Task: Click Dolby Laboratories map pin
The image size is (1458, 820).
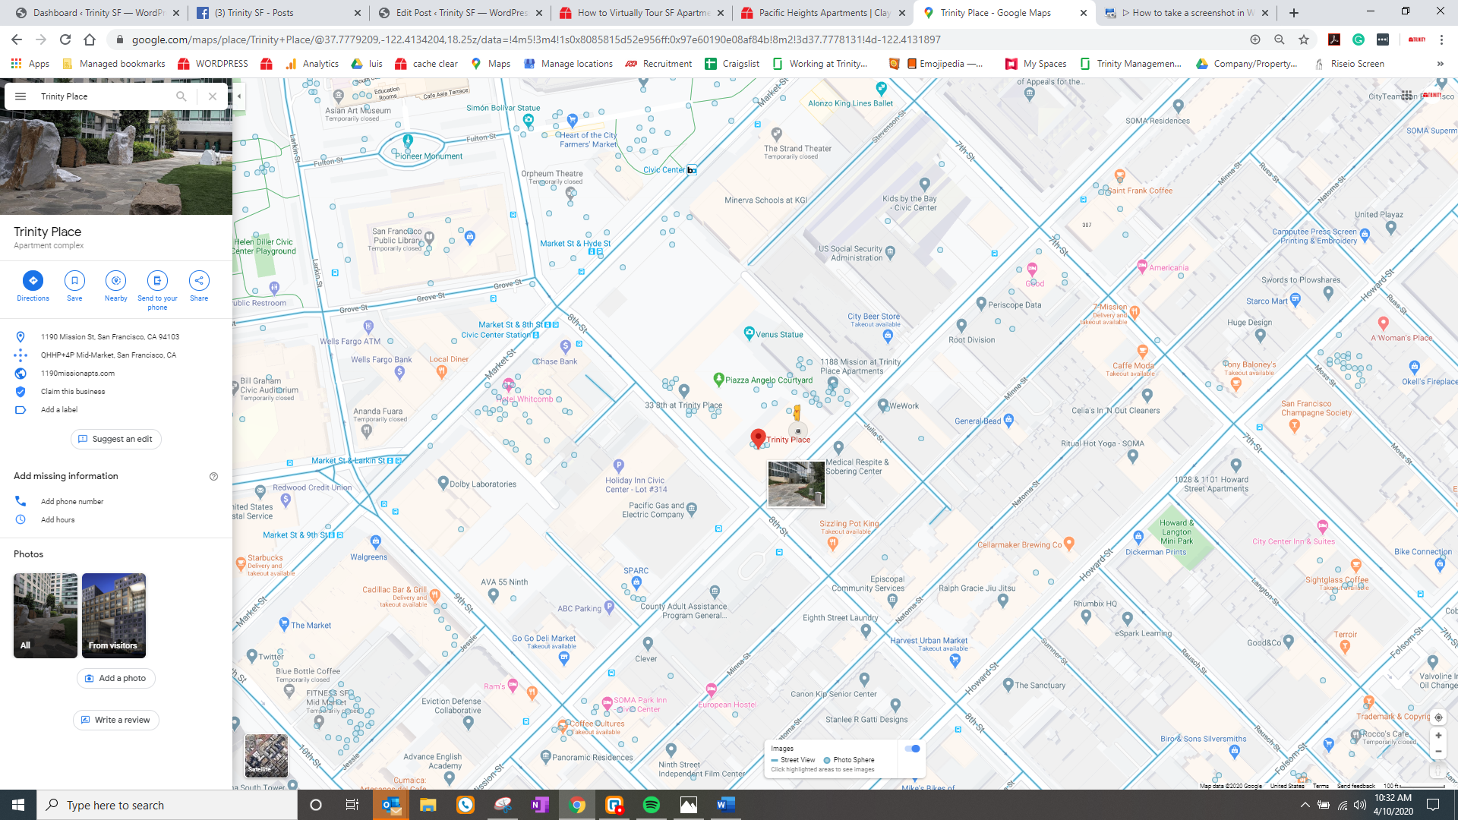Action: coord(443,483)
